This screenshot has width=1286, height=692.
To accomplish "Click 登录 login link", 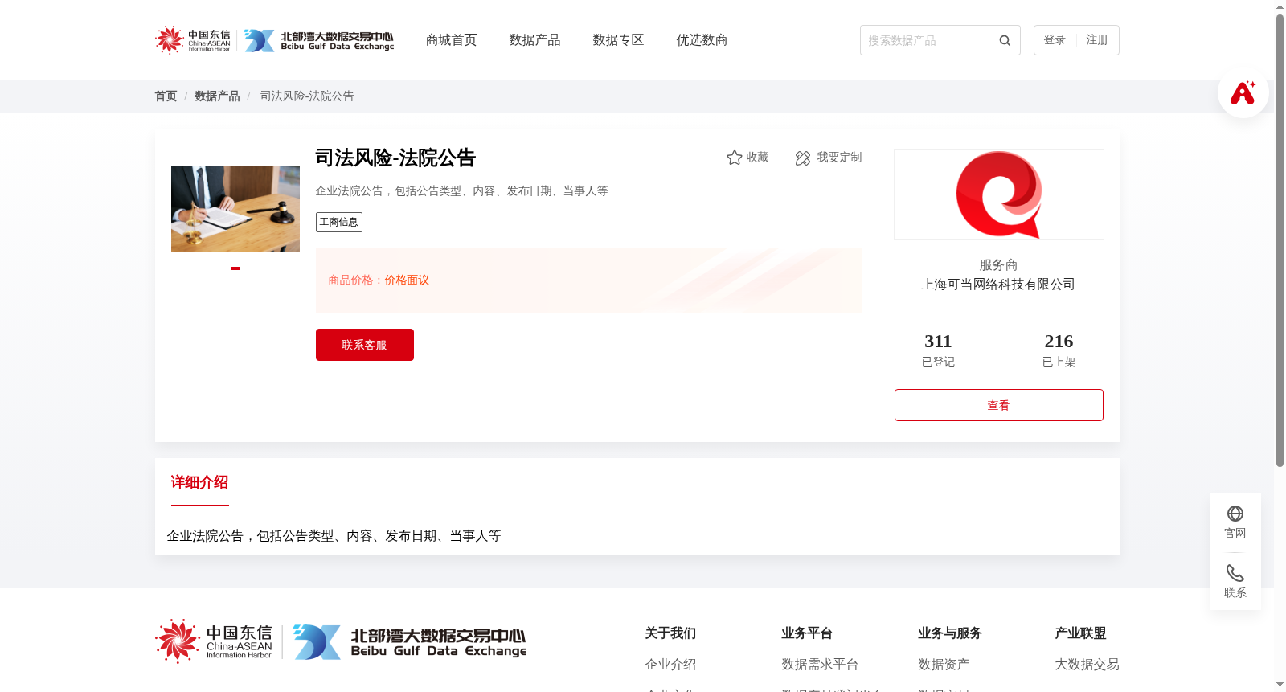I will pos(1055,40).
